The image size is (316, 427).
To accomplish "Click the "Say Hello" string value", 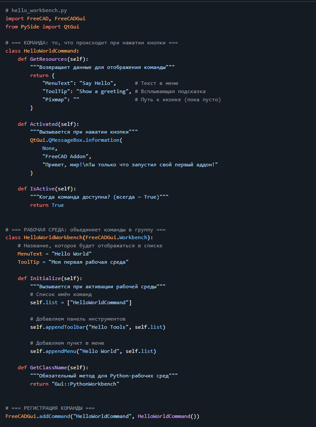I will pyautogui.click(x=98, y=84).
